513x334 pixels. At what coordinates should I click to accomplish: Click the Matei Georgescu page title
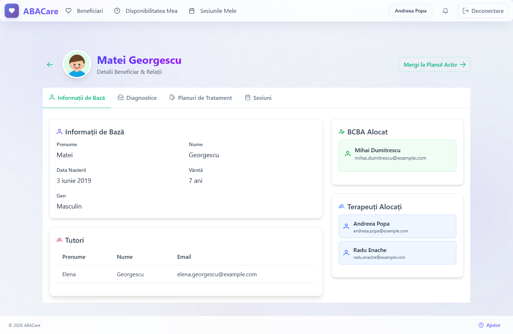click(x=139, y=60)
